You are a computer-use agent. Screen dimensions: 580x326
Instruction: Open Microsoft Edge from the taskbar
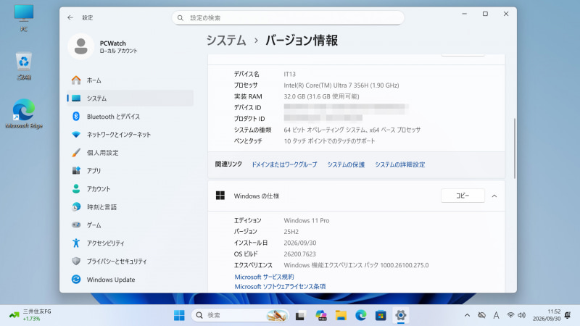click(360, 315)
